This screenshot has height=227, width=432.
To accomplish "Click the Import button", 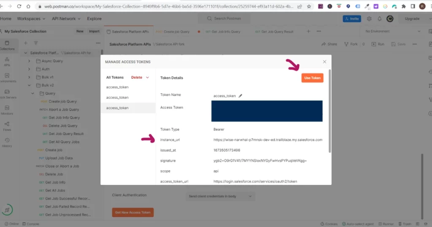I will [x=94, y=31].
